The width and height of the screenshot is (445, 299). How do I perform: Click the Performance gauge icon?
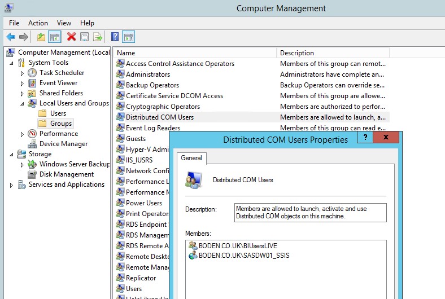tap(32, 134)
